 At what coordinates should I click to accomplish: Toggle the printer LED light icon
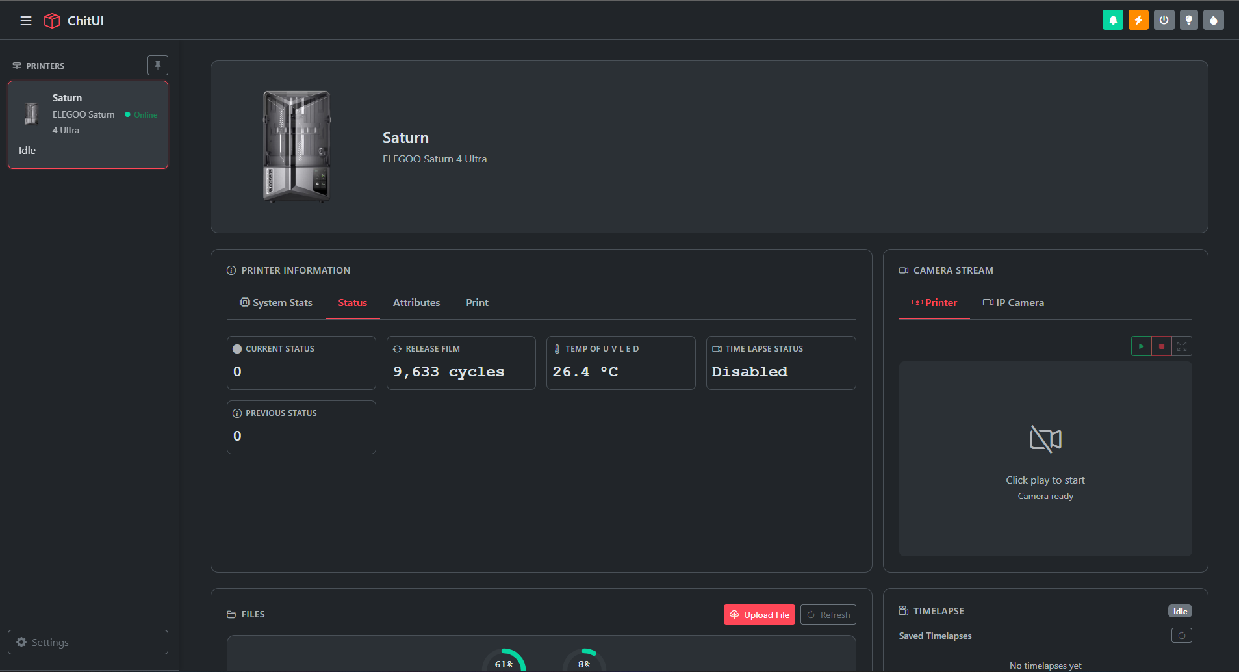point(1188,19)
